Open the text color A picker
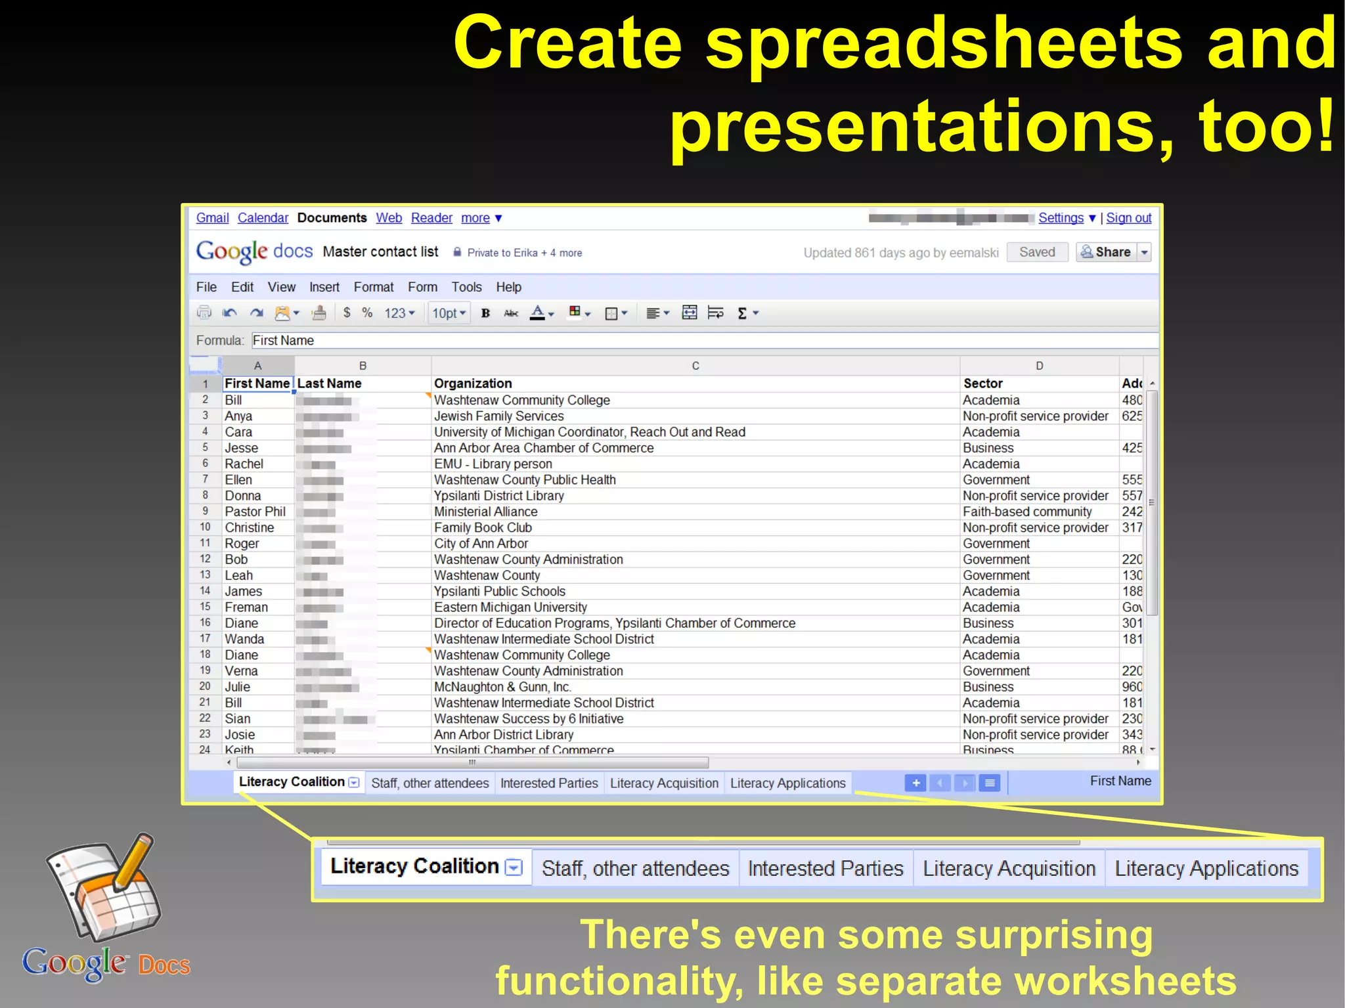This screenshot has height=1008, width=1345. click(542, 313)
